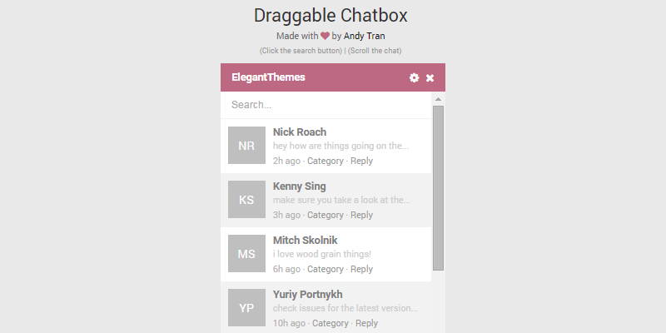Reply to Mitch Skolnik's message
This screenshot has height=333, width=666.
(x=361, y=269)
